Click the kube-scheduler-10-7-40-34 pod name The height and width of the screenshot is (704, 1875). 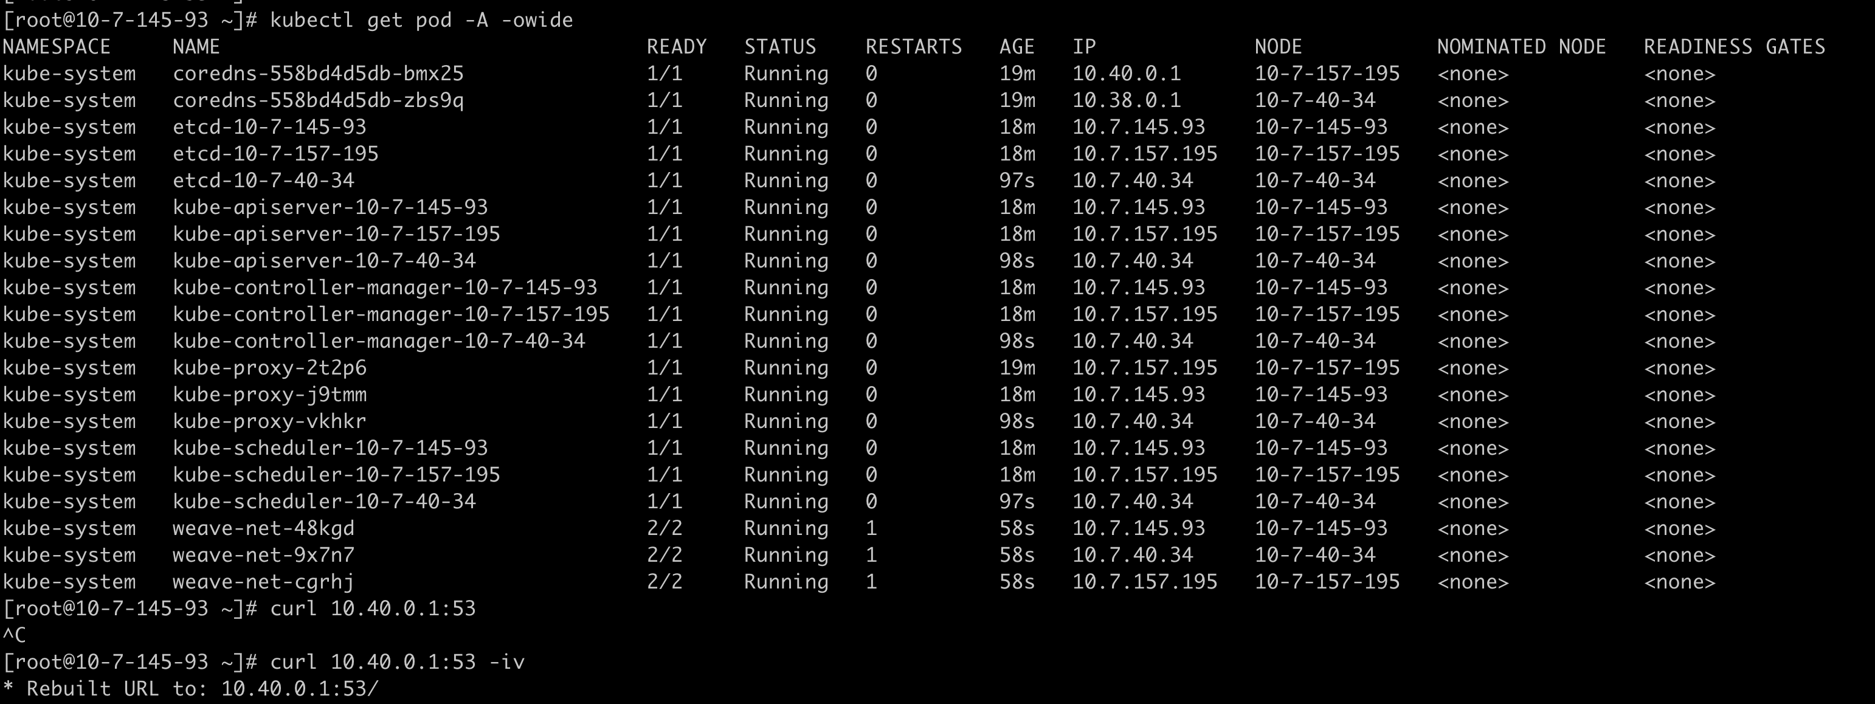[x=324, y=502]
